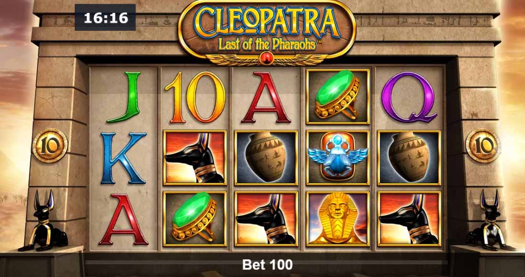Select the emerald ring in the bottom row
Viewport: 525px width, 277px height.
click(195, 219)
